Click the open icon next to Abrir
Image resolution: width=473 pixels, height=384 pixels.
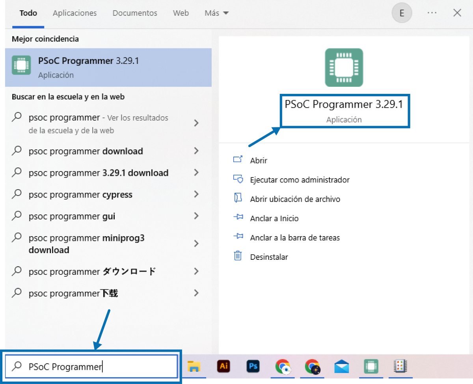(238, 160)
